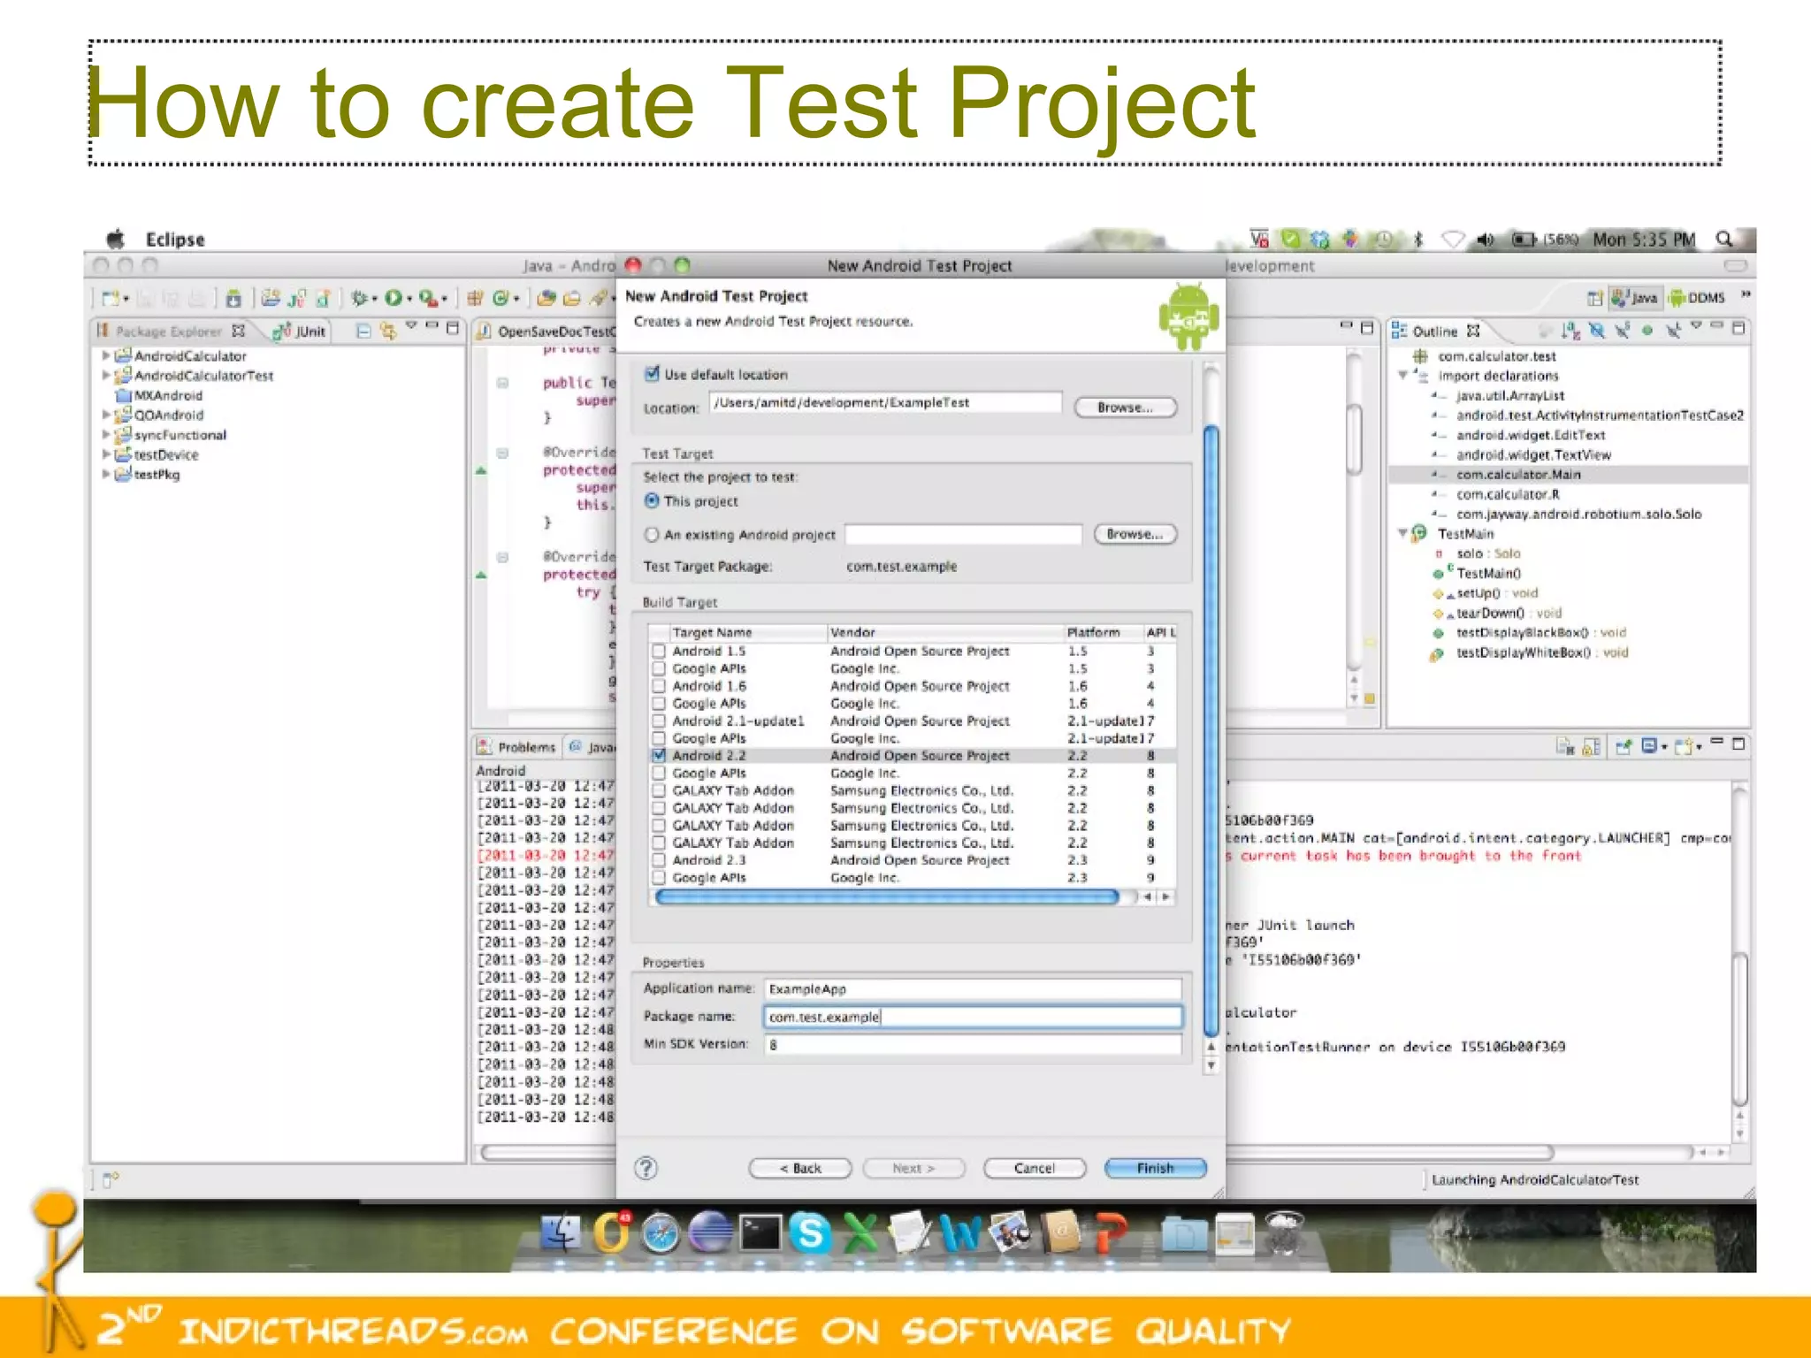Click the External Tools run icon

coord(428,299)
